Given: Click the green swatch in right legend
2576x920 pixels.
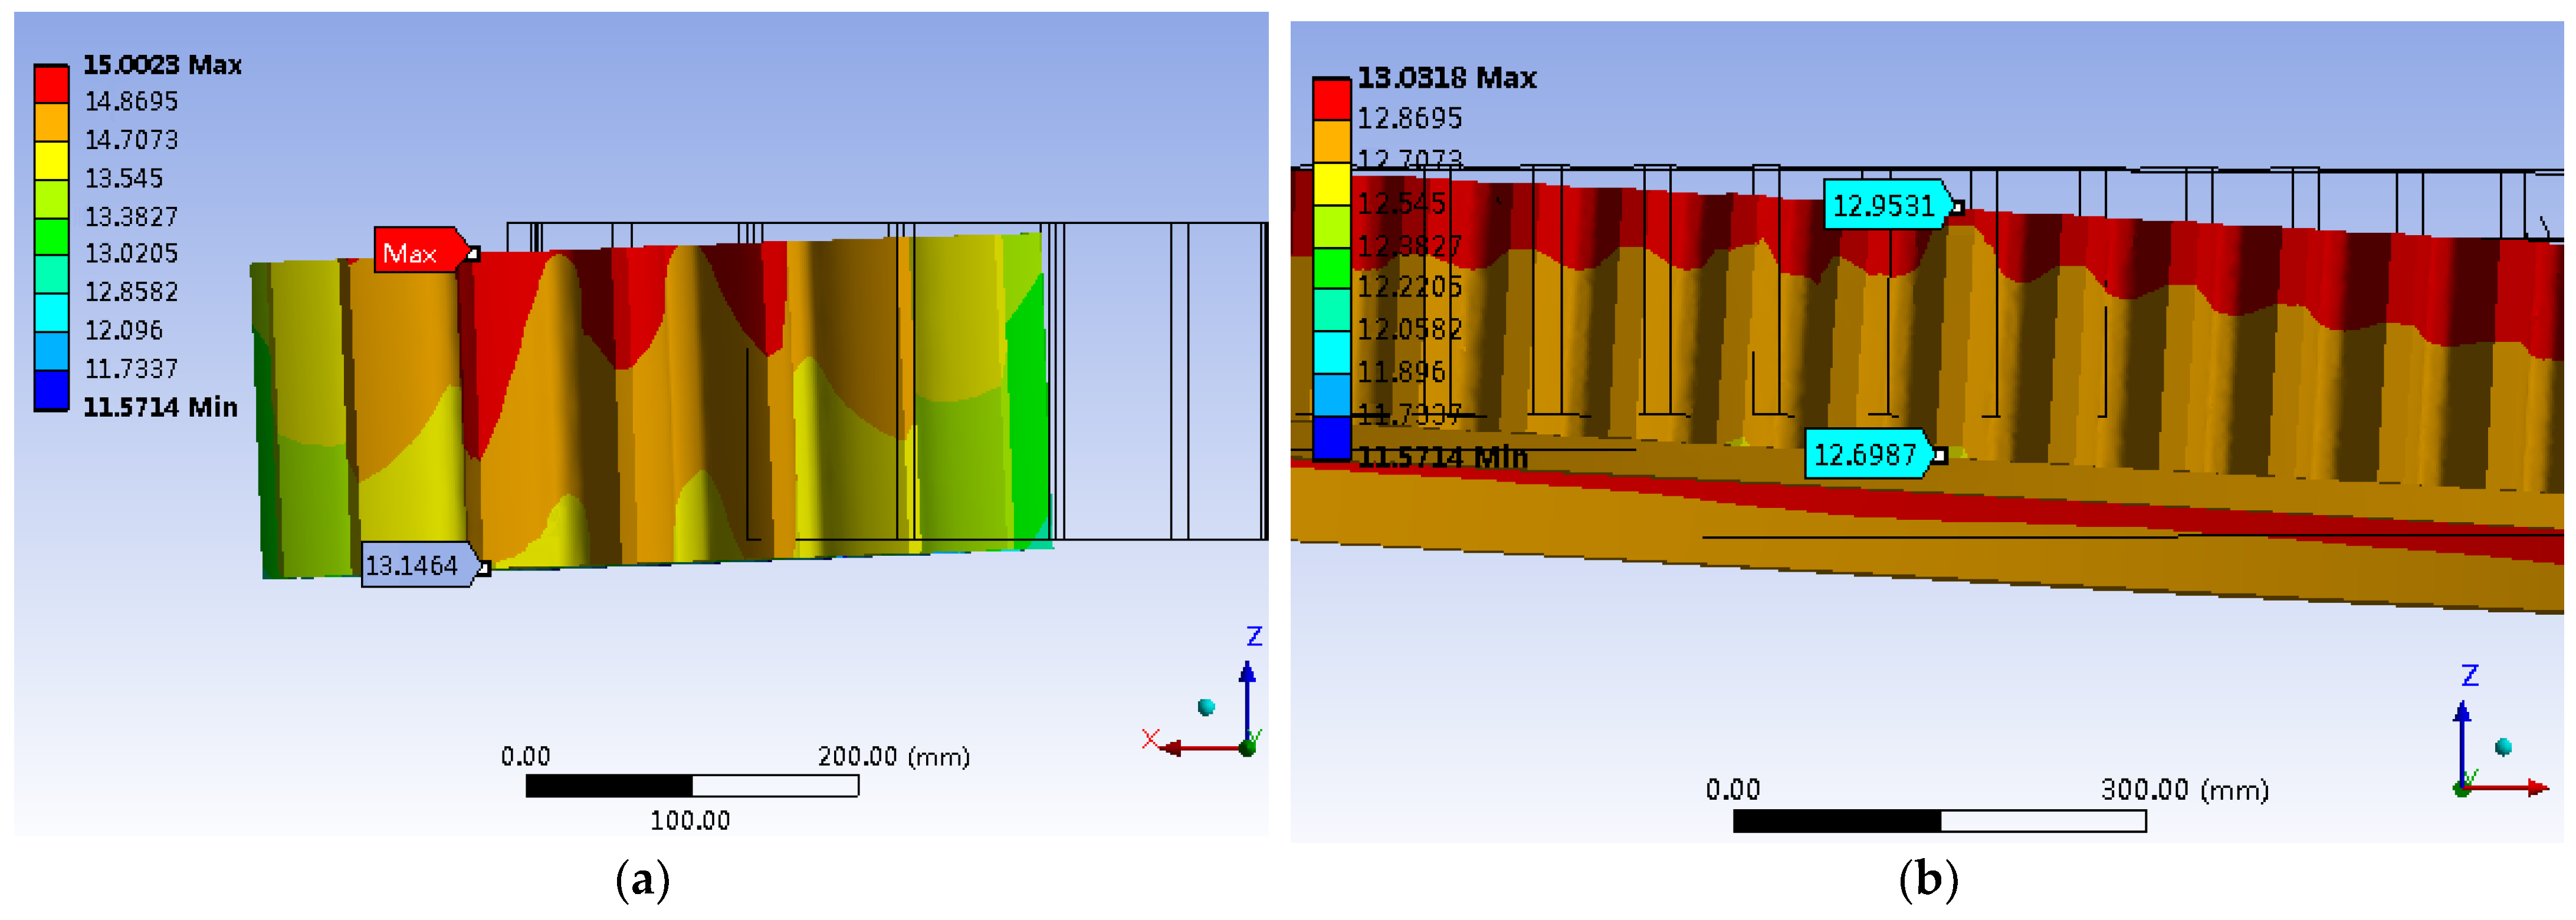Looking at the screenshot, I should point(1331,268).
